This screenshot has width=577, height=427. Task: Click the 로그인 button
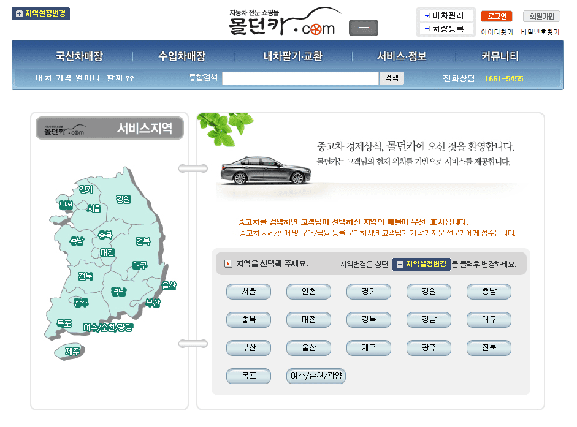click(498, 15)
